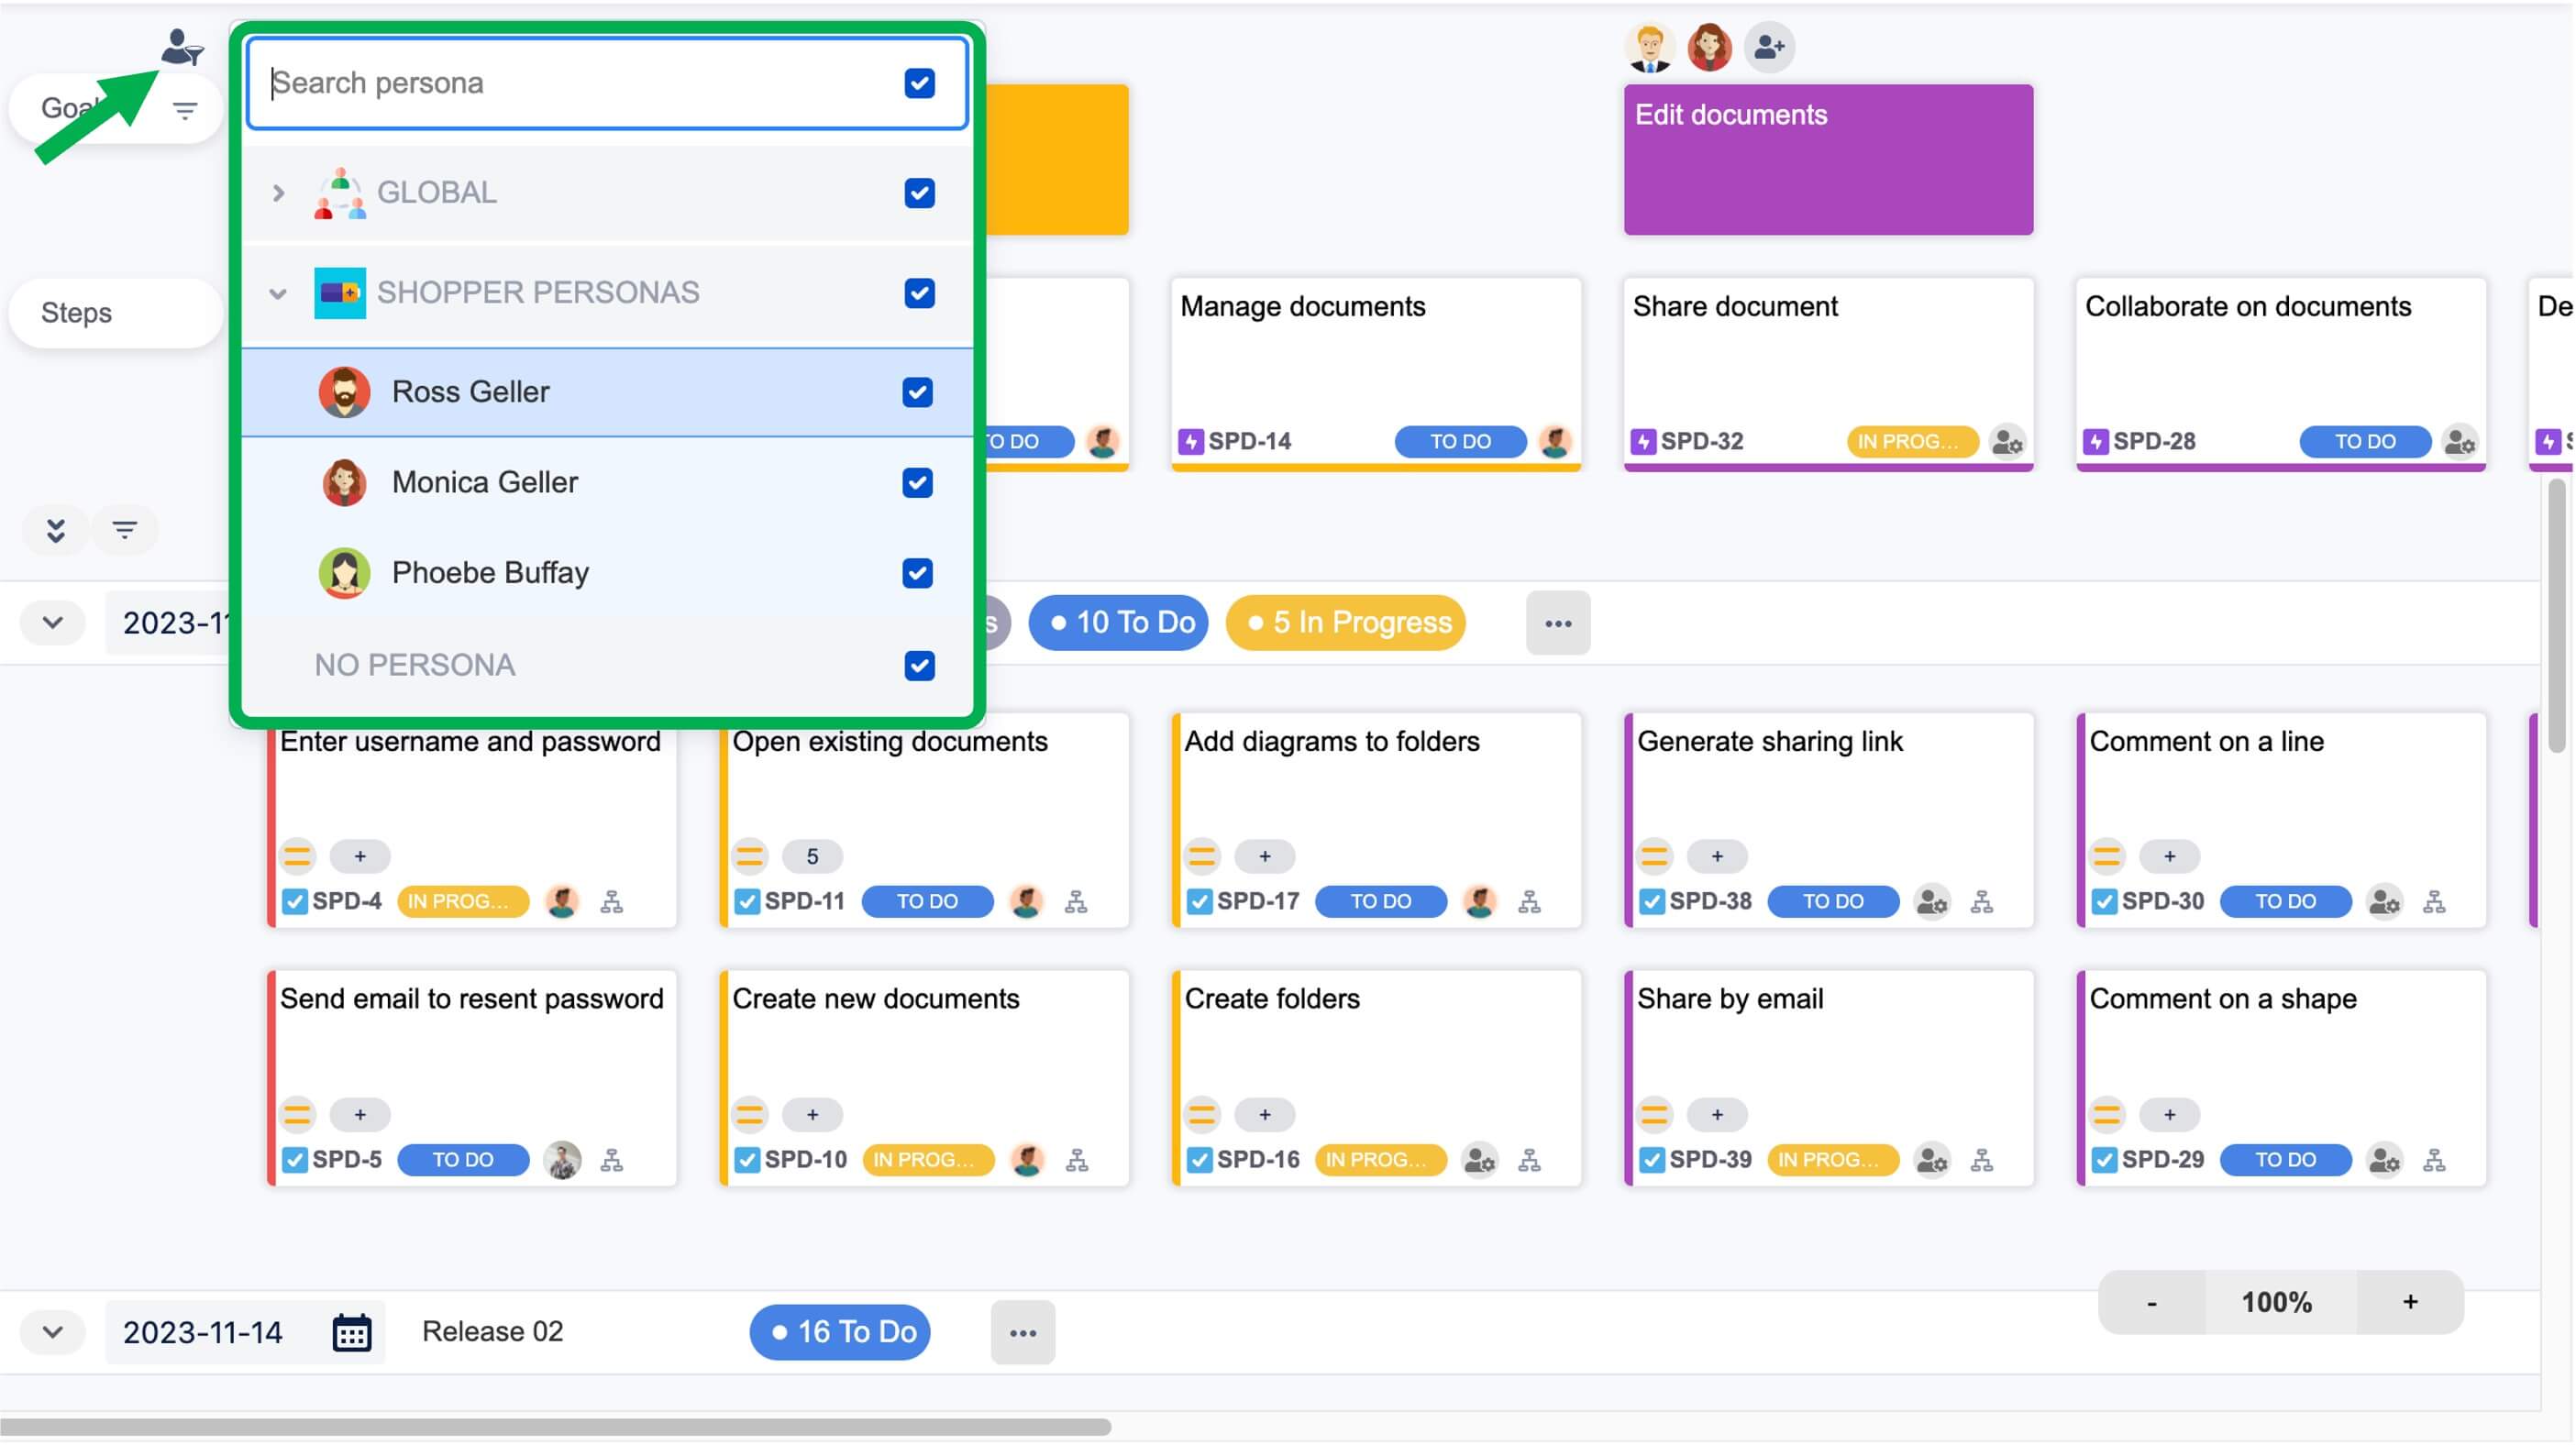This screenshot has height=1445, width=2576.
Task: Uncheck the SHOPPER PERSONAS group checkbox
Action: coord(920,293)
